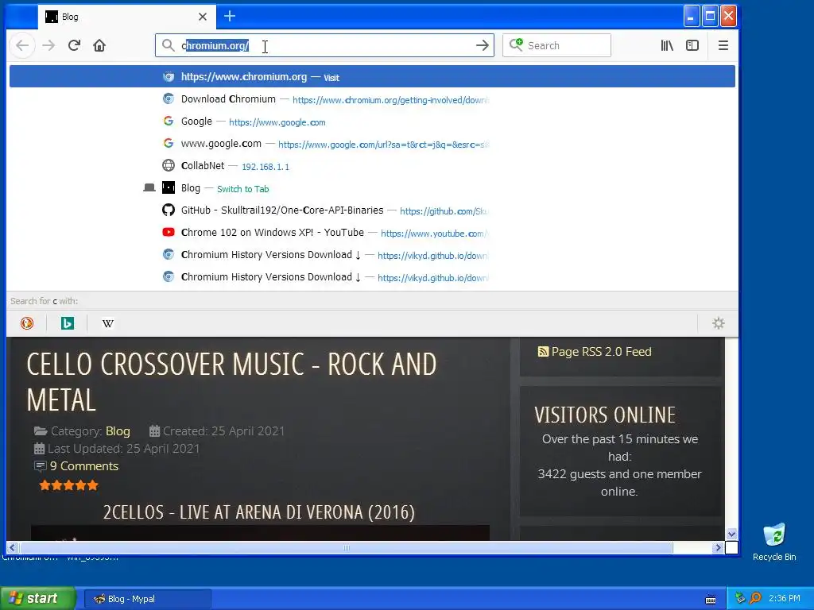Select first Chromium History Versions Download suggestion
Screen dimensions: 814x610
click(372, 255)
